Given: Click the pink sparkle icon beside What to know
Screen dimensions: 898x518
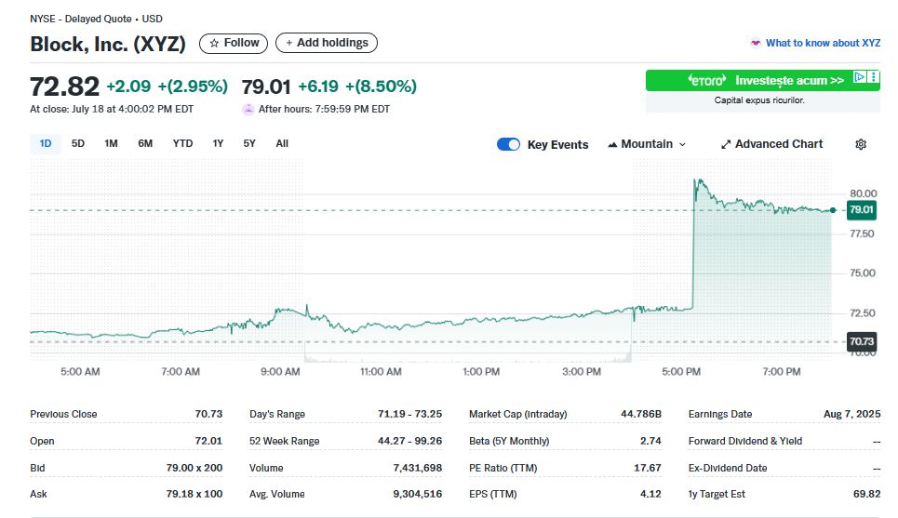Looking at the screenshot, I should [x=756, y=43].
